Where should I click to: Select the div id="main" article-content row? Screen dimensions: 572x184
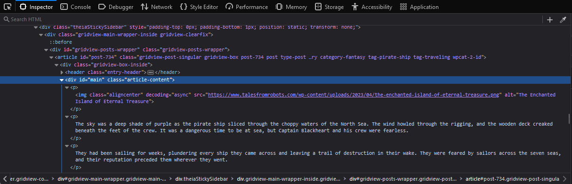[x=286, y=80]
